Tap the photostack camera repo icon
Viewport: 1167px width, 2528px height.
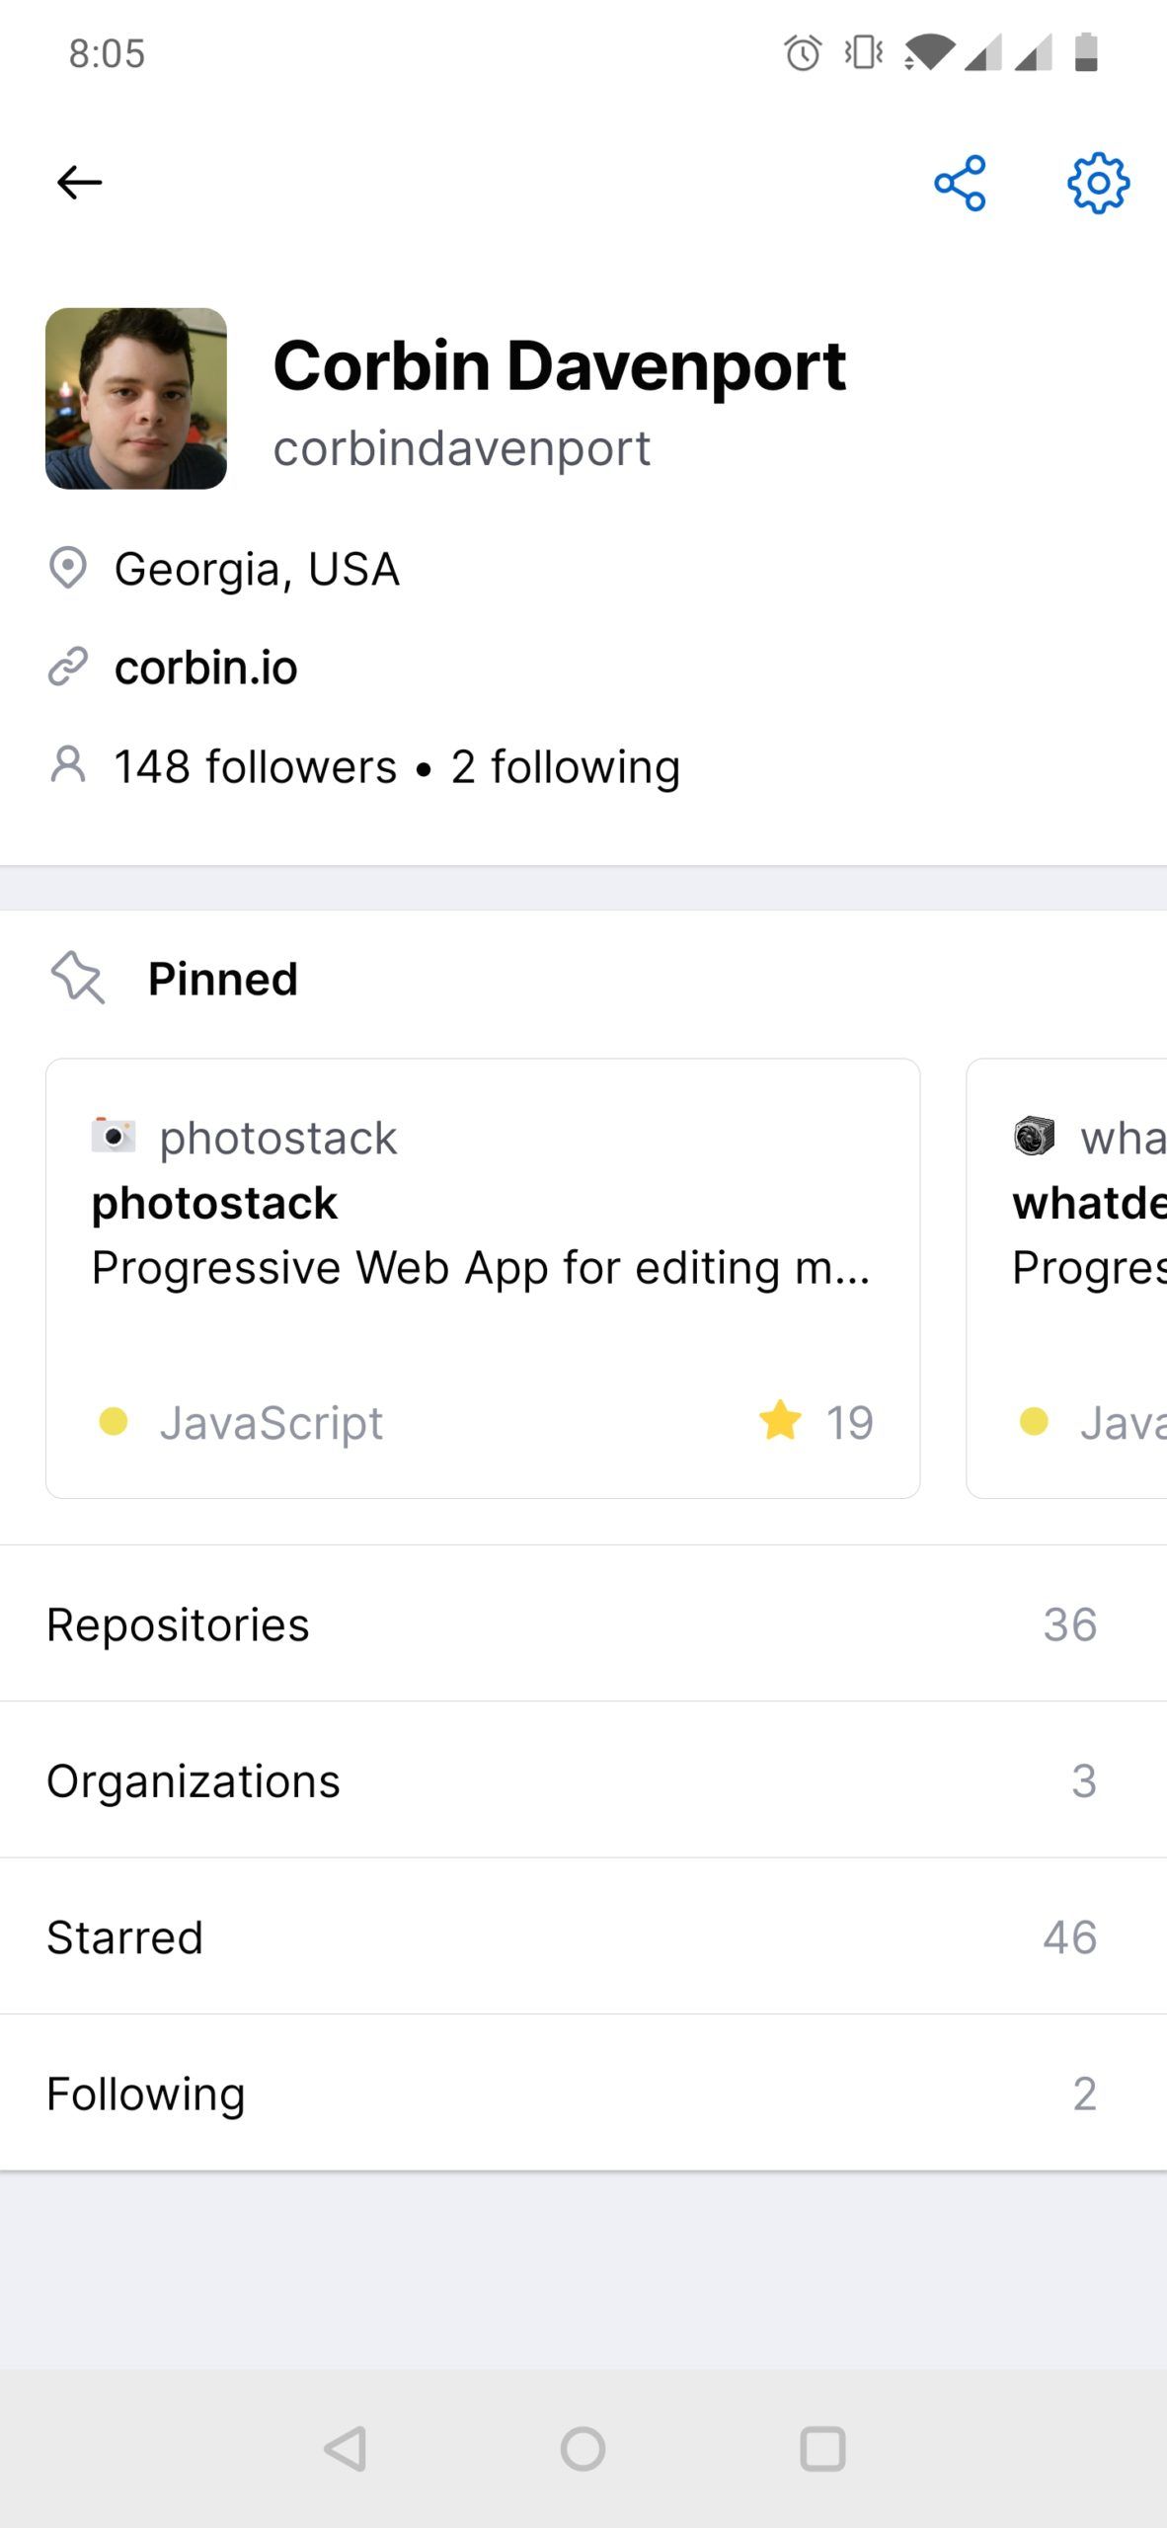coord(114,1137)
